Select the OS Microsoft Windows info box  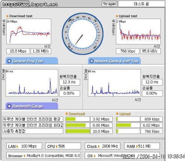click(x=122, y=155)
